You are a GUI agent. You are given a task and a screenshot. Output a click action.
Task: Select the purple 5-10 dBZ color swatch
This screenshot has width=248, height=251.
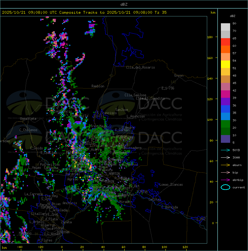tap(225, 139)
